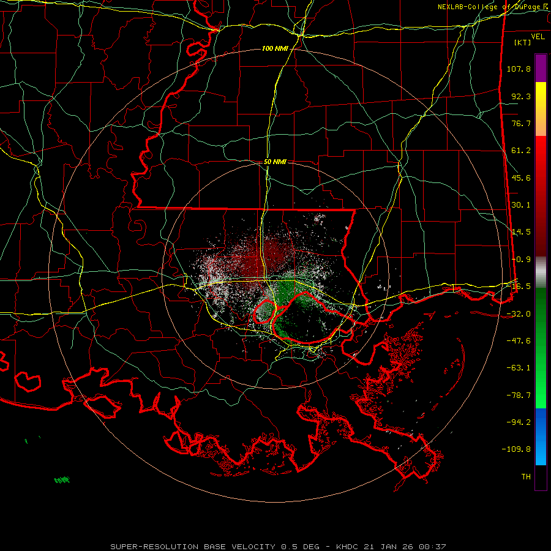Click the -63.1 velocity scale value
The height and width of the screenshot is (551, 551).
pyautogui.click(x=519, y=368)
